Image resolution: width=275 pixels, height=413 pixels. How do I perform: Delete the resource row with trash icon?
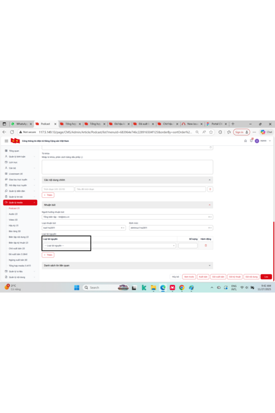click(x=206, y=246)
